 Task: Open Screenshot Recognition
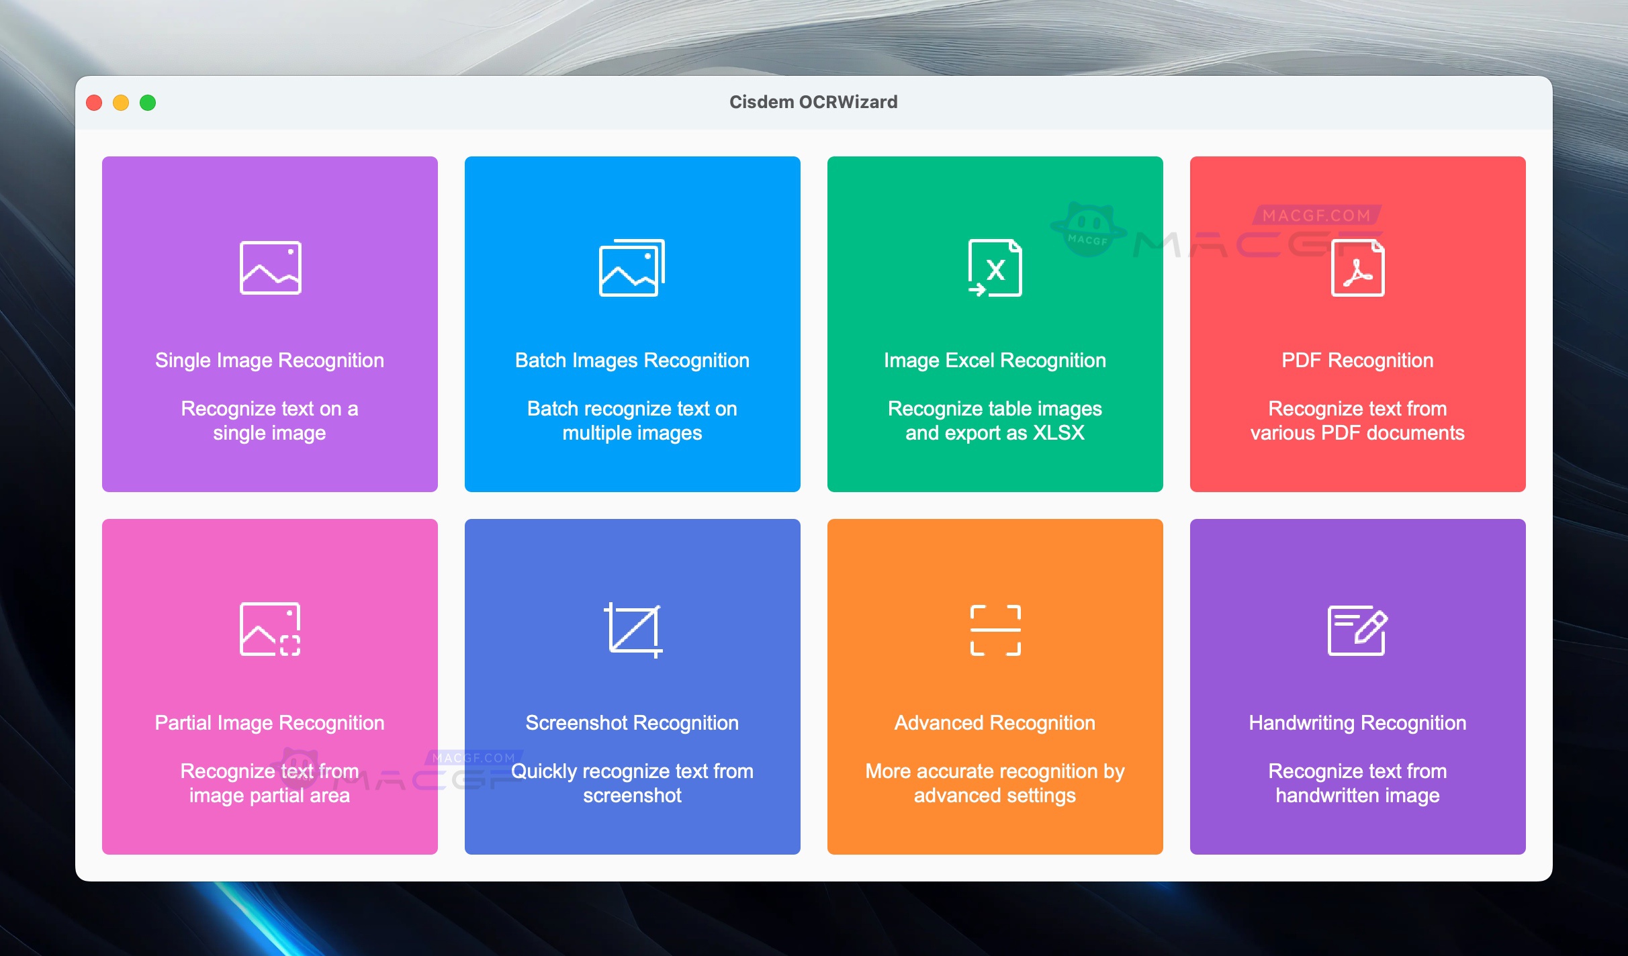point(632,687)
